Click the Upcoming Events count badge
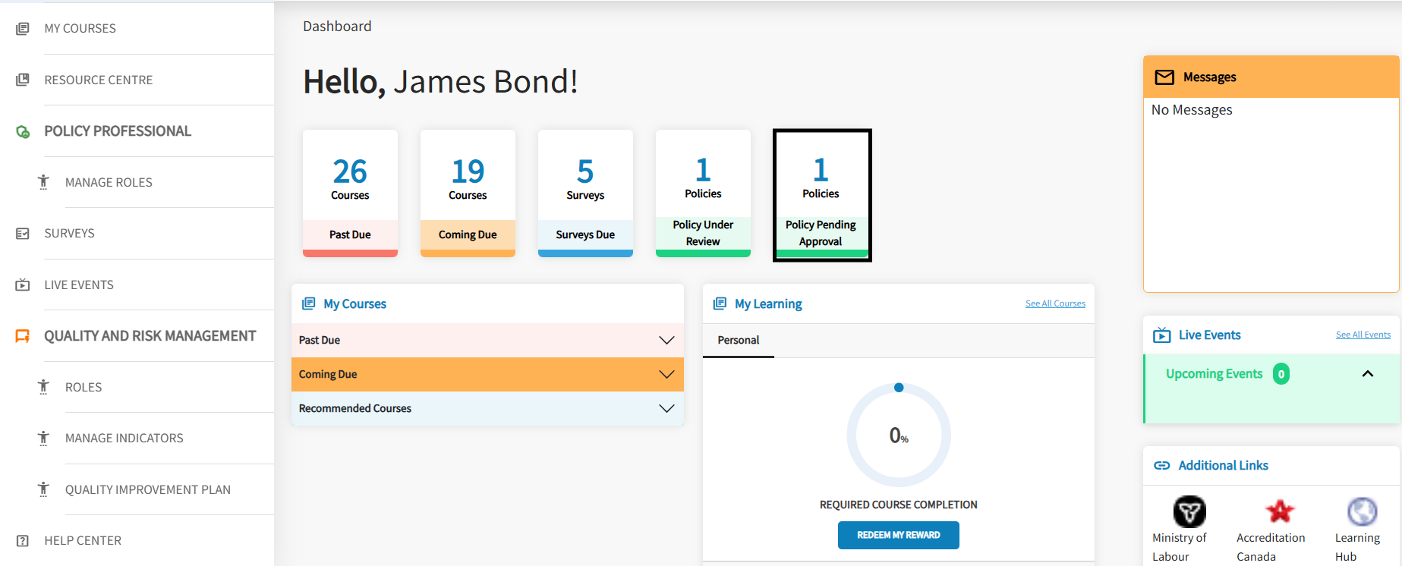 [1281, 374]
